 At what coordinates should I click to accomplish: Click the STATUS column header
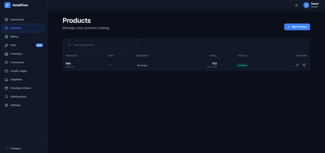[242, 56]
